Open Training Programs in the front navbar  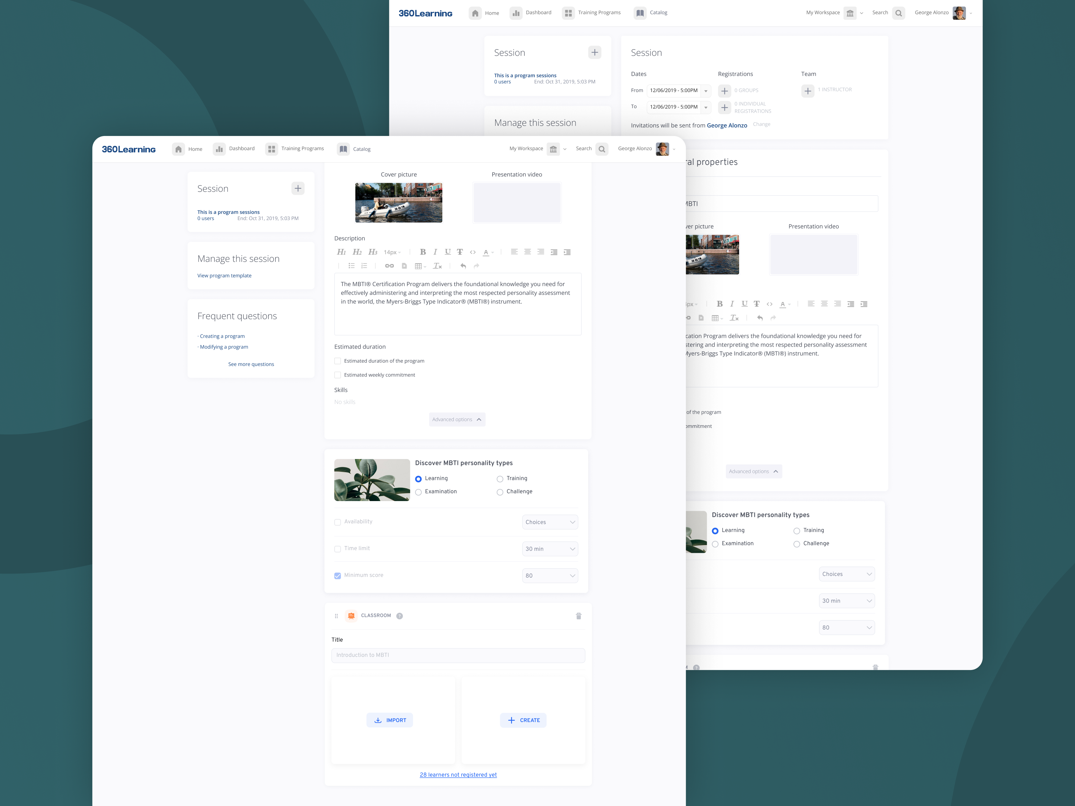coord(295,149)
